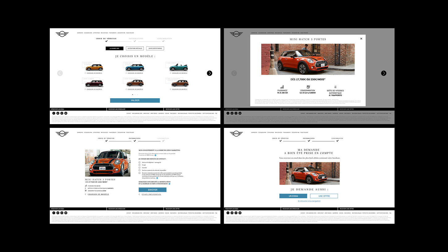The width and height of the screenshot is (448, 252).
Task: Click 'Changer de modèle' under the blue car in the grid
Action: 135,73
